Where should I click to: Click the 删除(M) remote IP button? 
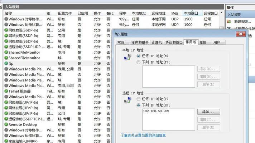(x=209, y=127)
